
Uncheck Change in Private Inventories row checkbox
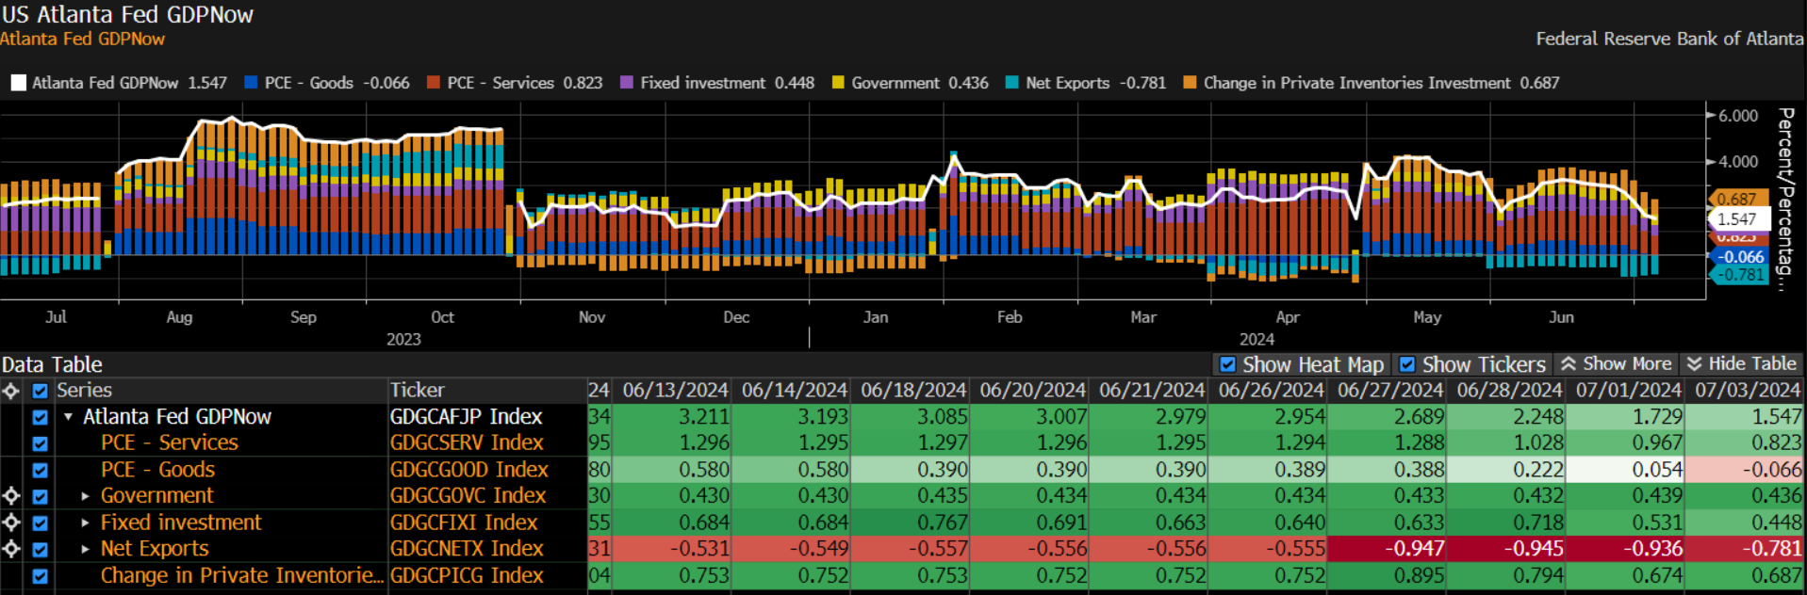(x=40, y=576)
